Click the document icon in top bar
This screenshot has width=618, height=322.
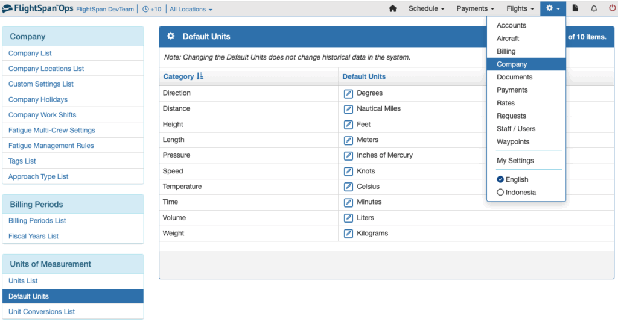pyautogui.click(x=575, y=8)
